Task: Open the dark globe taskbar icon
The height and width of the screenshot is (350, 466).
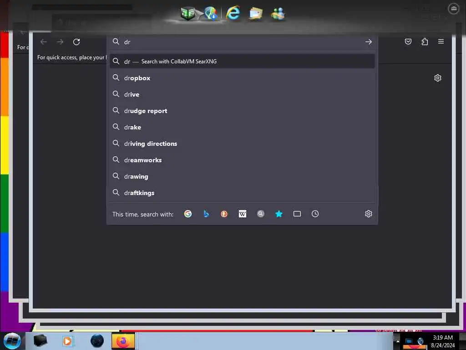Action: pyautogui.click(x=97, y=341)
